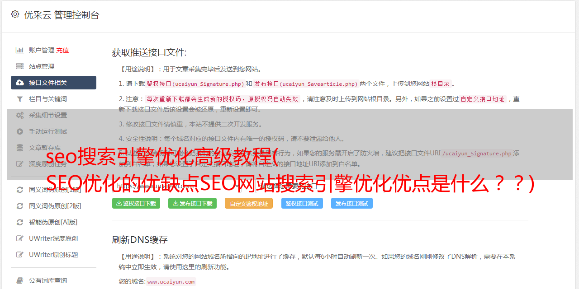The width and height of the screenshot is (579, 289).
Task: Click the server icon for 站点管理
Action: click(x=20, y=66)
